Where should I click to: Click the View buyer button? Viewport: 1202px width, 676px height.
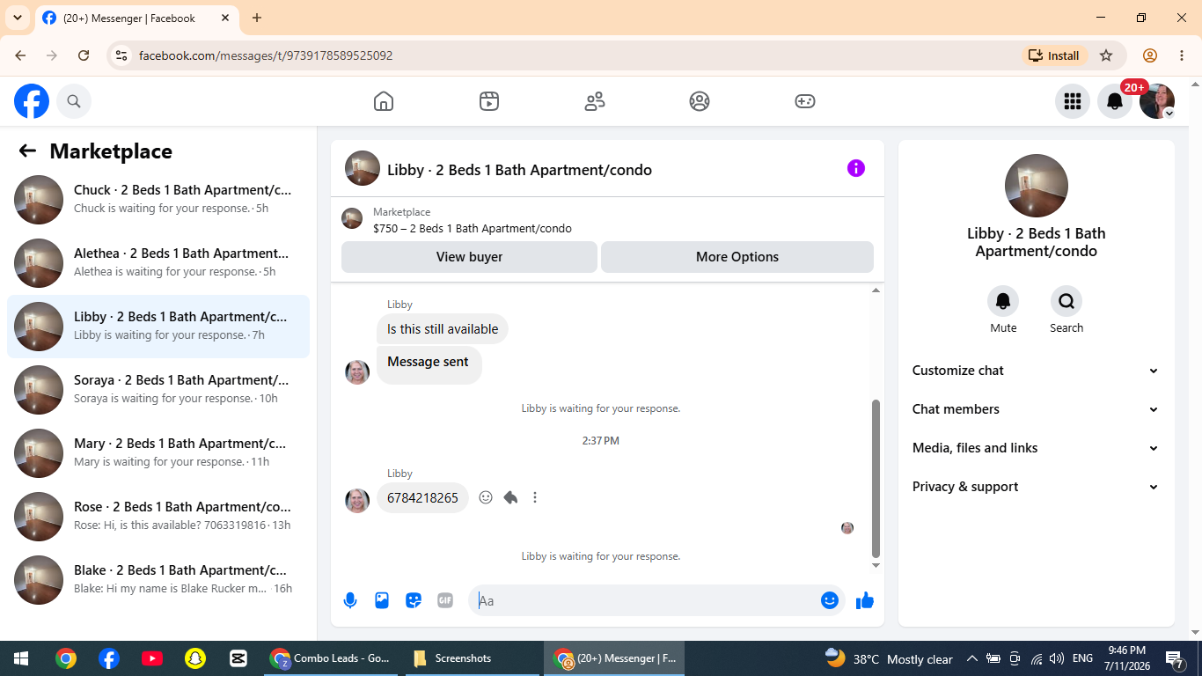(469, 257)
